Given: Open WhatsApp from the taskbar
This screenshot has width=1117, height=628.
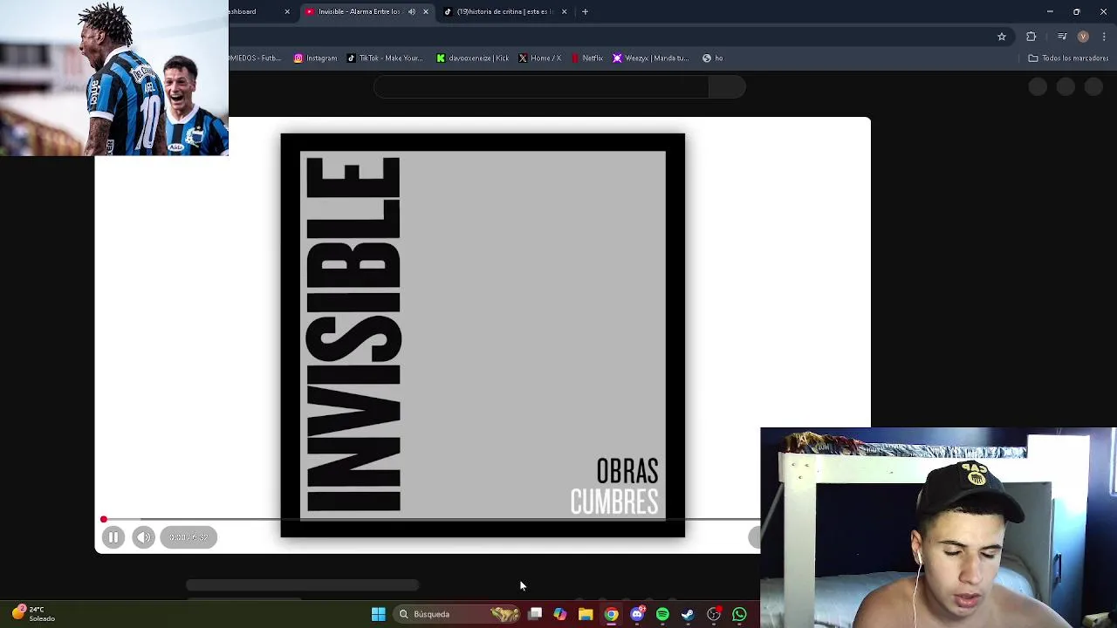Looking at the screenshot, I should pos(739,614).
